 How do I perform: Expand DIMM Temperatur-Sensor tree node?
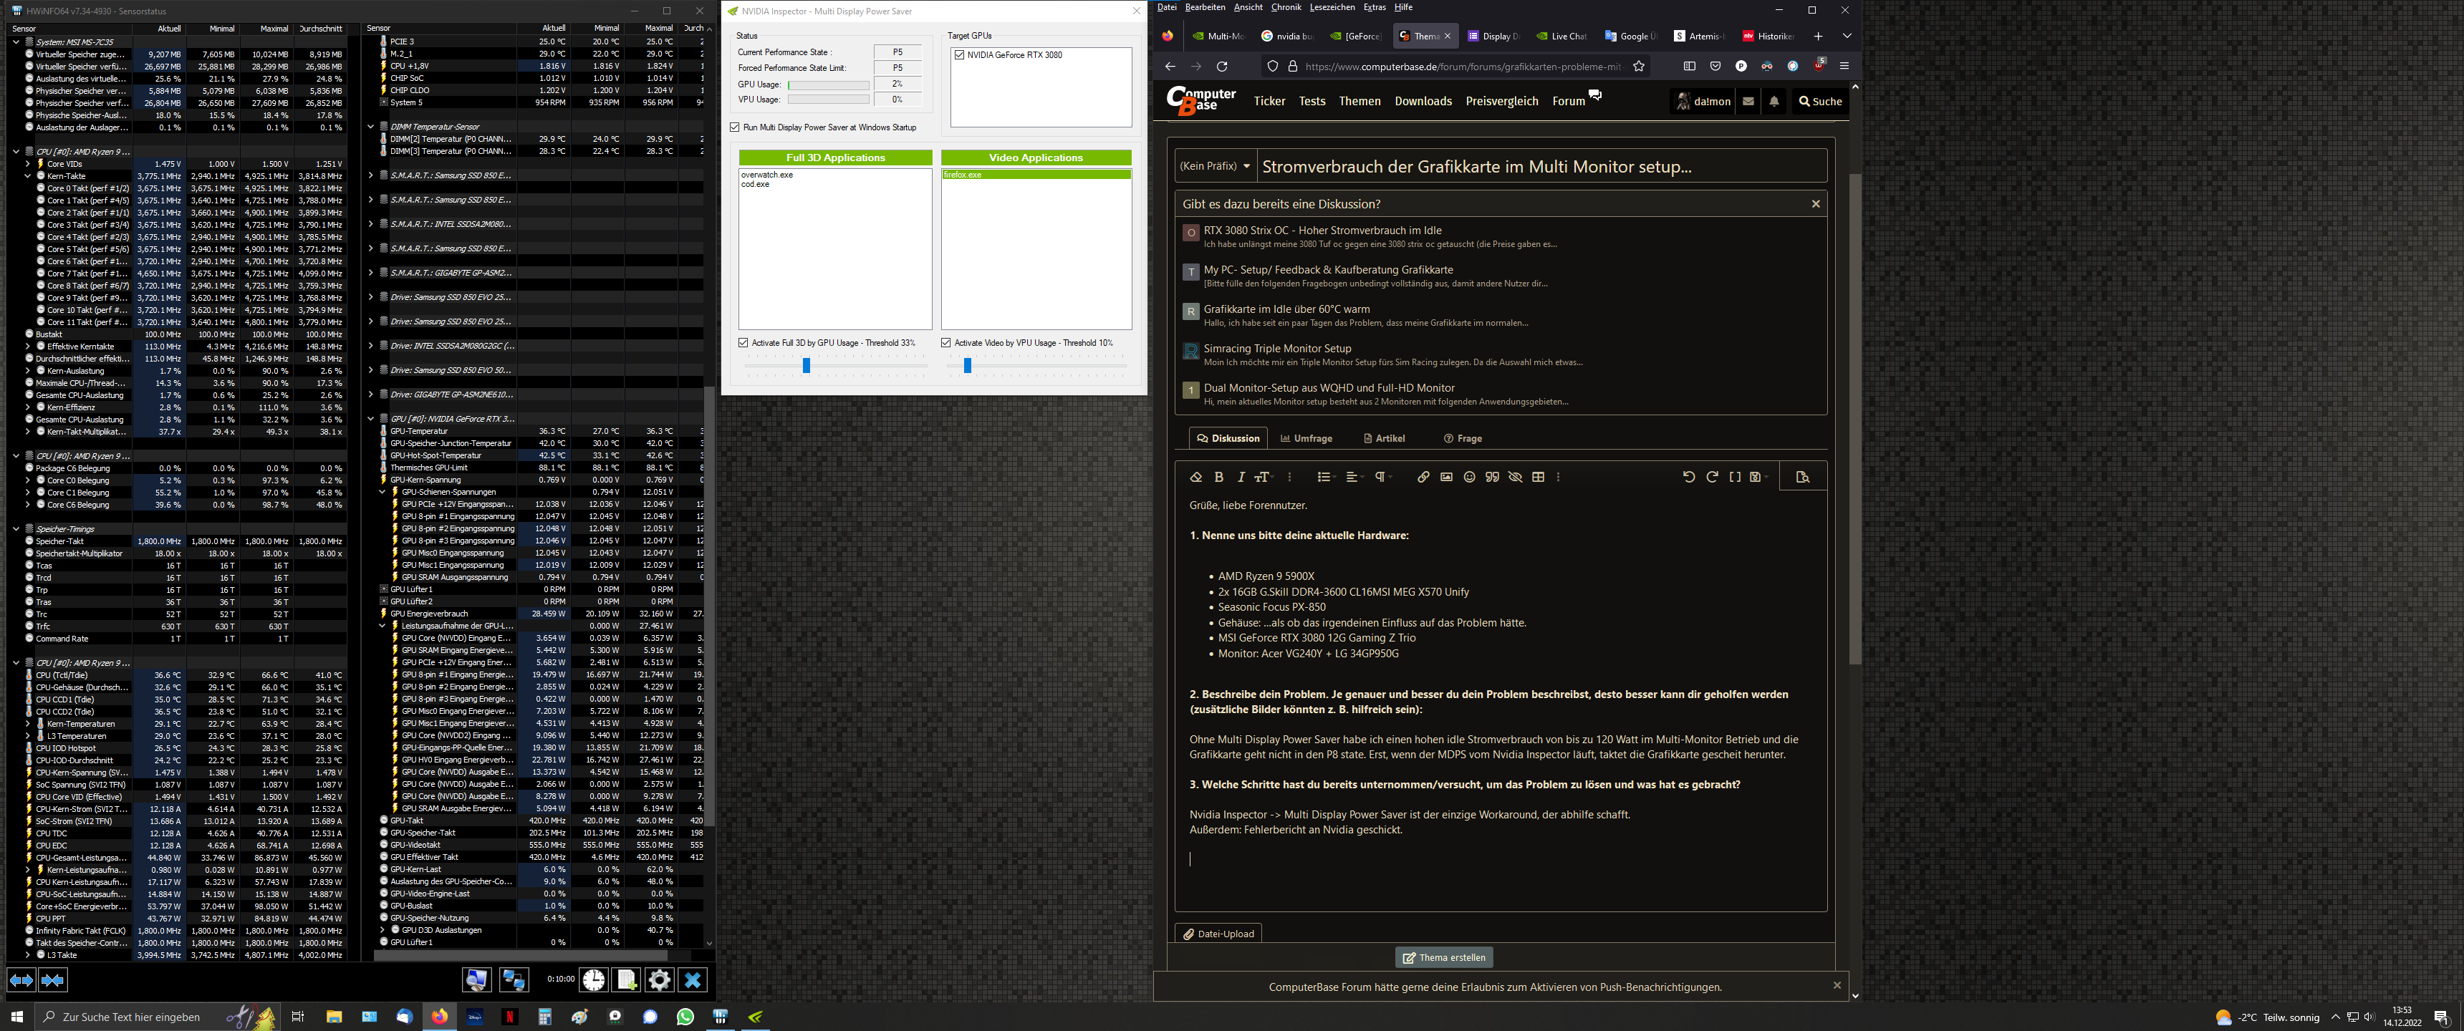point(371,126)
